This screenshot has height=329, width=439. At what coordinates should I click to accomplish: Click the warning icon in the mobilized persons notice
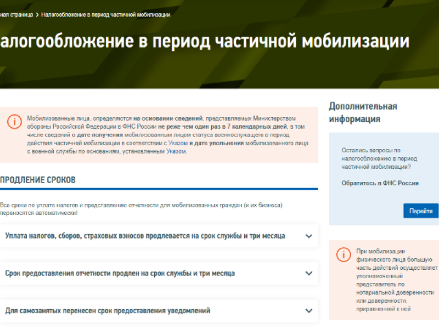pyautogui.click(x=15, y=122)
